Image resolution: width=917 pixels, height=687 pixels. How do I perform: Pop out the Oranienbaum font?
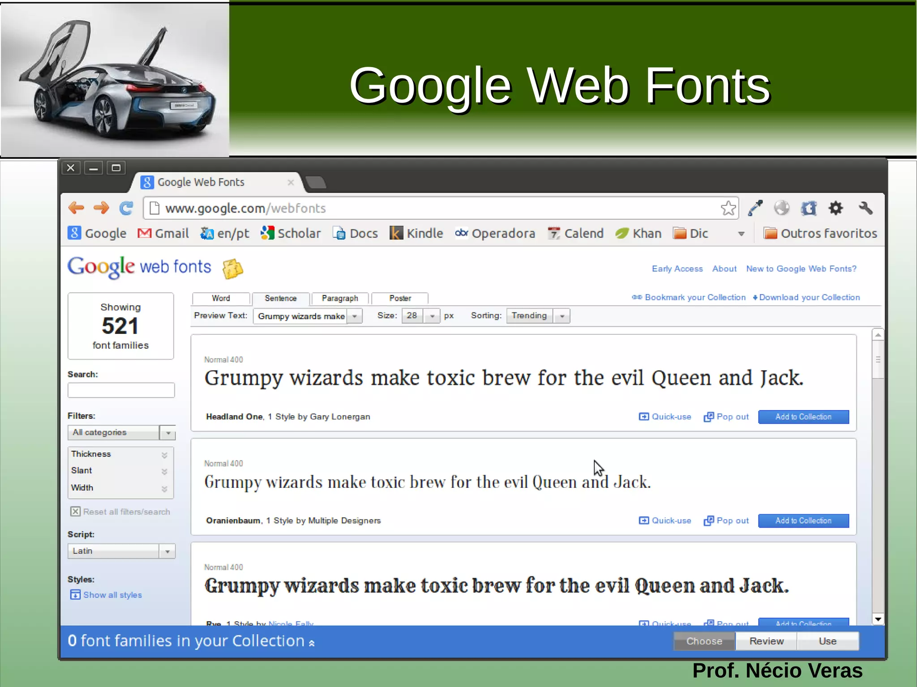(726, 521)
